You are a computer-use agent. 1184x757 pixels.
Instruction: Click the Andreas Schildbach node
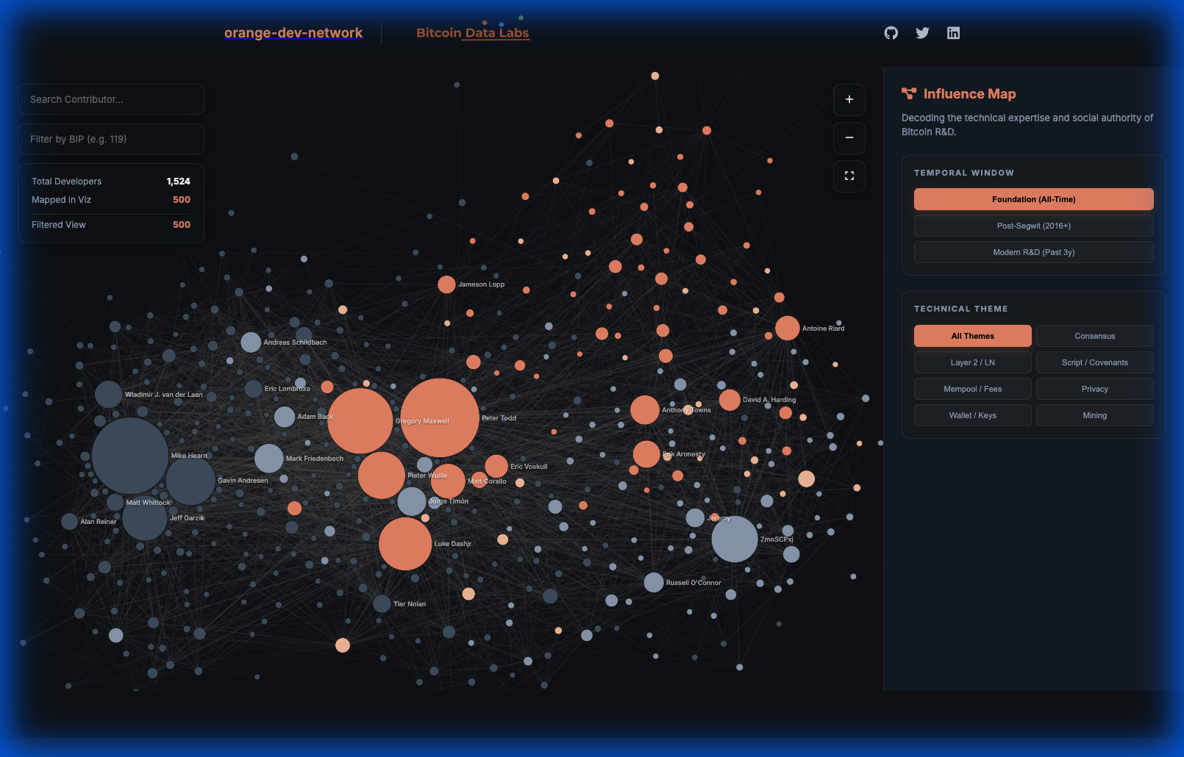(x=251, y=342)
